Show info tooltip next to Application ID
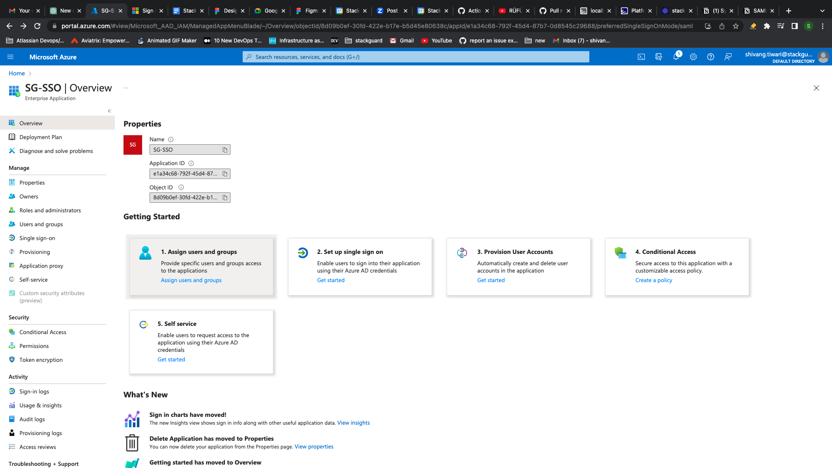This screenshot has width=832, height=468. (x=191, y=163)
